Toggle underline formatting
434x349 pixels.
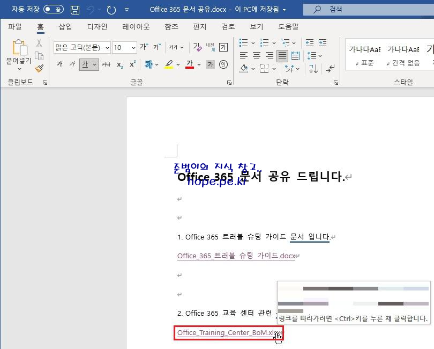85,64
